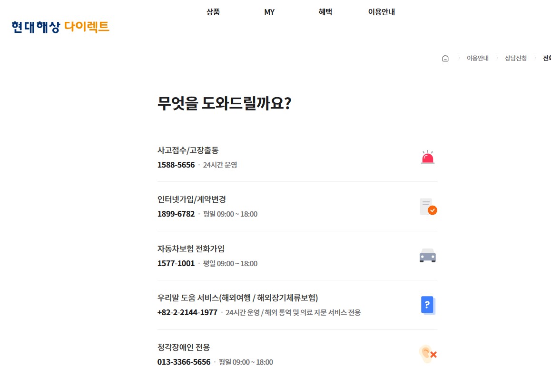Click 상담신청 in the breadcrumb trail
Screen dimensions: 551x388
[516, 58]
